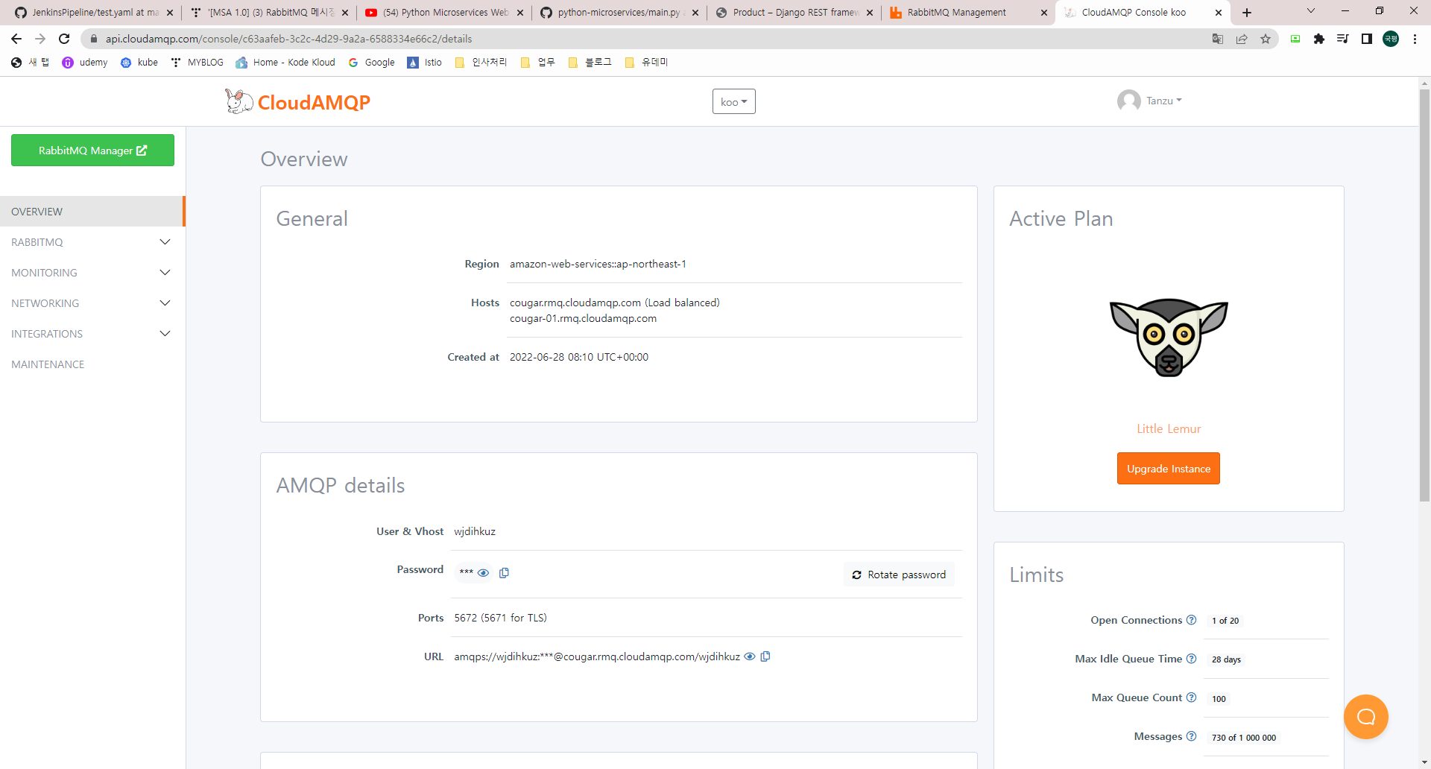Click the page vertical scrollbar
The width and height of the screenshot is (1431, 769).
tap(1424, 295)
